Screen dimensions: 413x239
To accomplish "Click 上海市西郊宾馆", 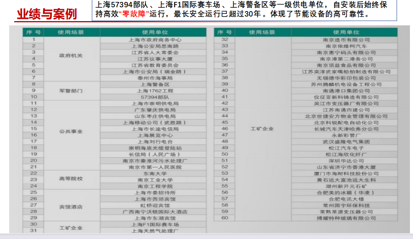I will pyautogui.click(x=155, y=199).
